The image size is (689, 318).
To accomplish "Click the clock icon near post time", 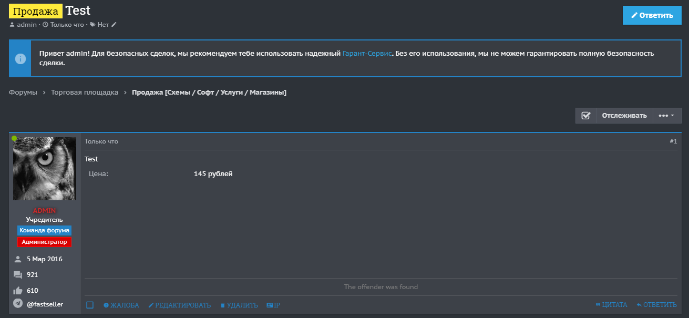I will [45, 25].
